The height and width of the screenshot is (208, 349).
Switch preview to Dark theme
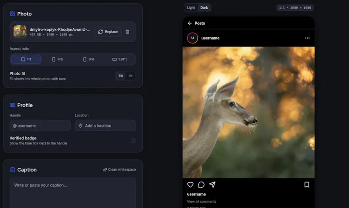pyautogui.click(x=204, y=8)
